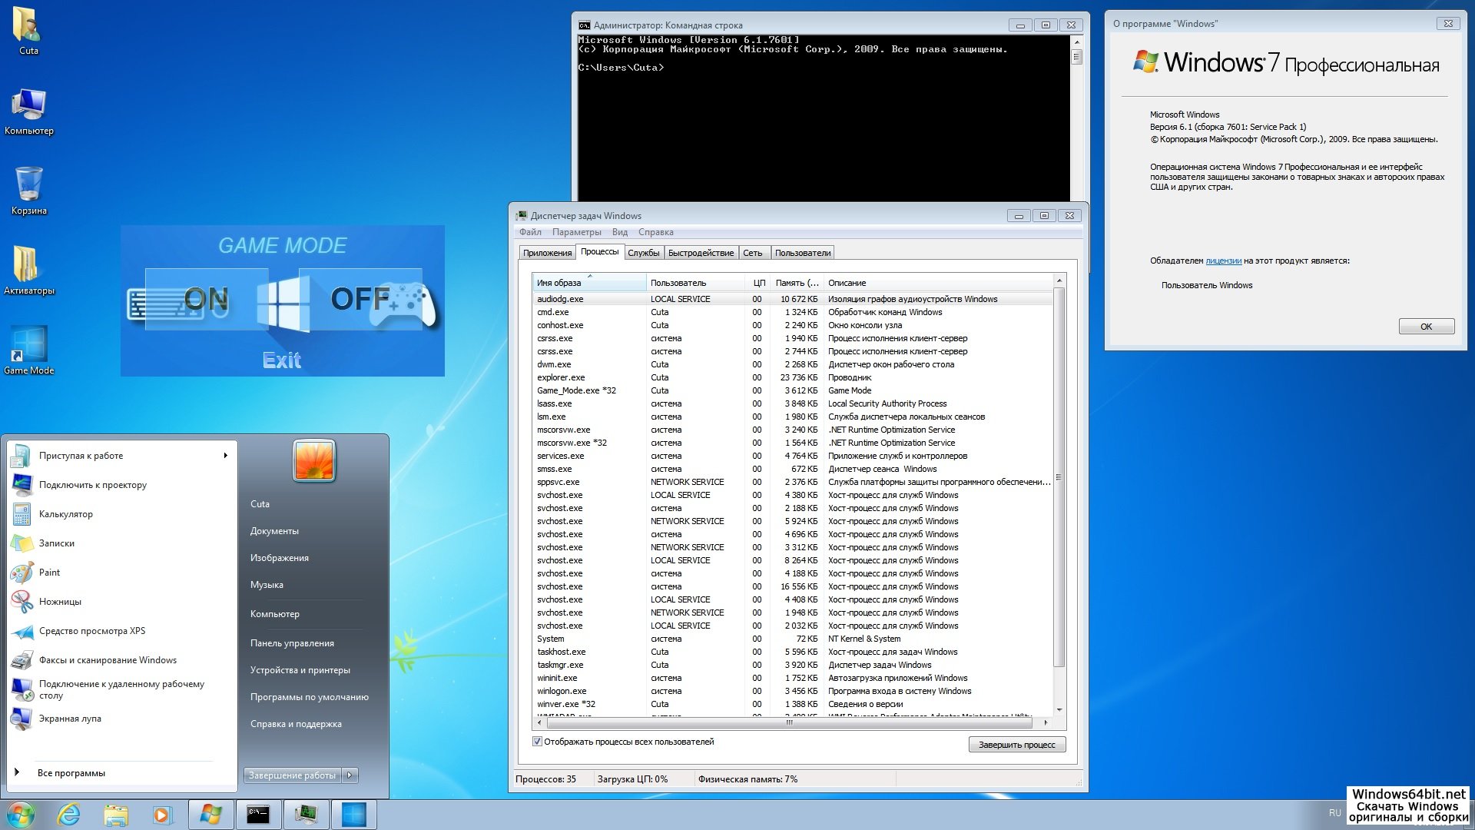Click the Калькулятор icon in the Start menu

click(22, 514)
